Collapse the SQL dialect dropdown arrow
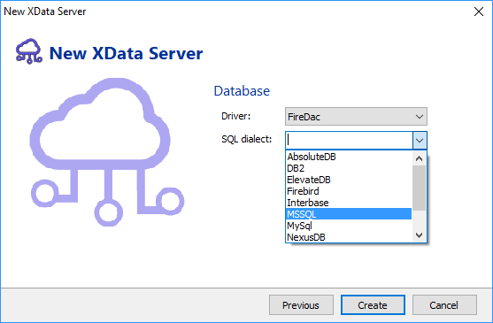493x323 pixels. [420, 140]
